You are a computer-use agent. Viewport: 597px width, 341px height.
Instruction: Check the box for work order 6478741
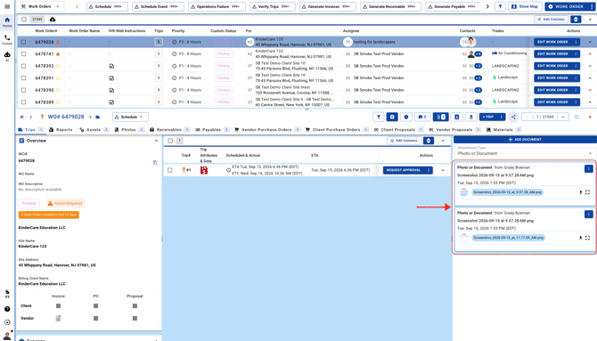[x=23, y=54]
